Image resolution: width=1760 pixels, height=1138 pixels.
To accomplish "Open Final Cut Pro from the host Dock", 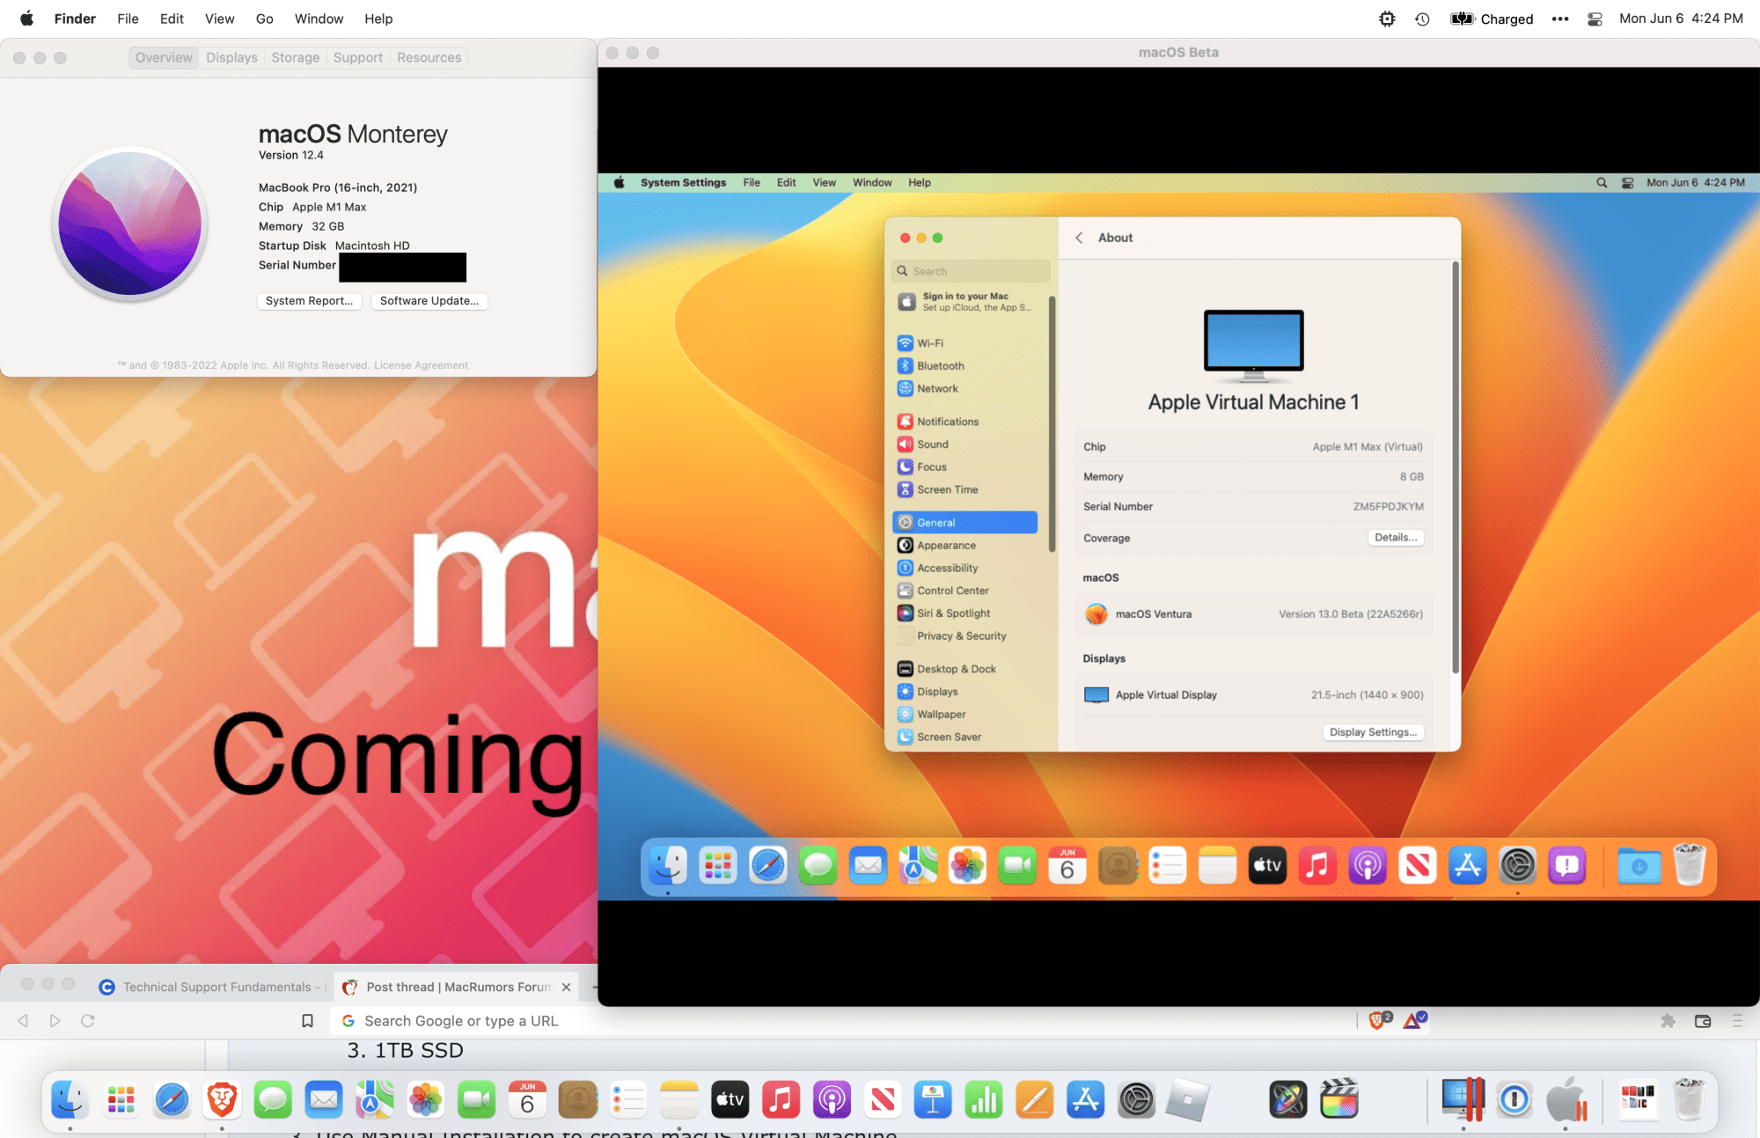I will (1339, 1099).
